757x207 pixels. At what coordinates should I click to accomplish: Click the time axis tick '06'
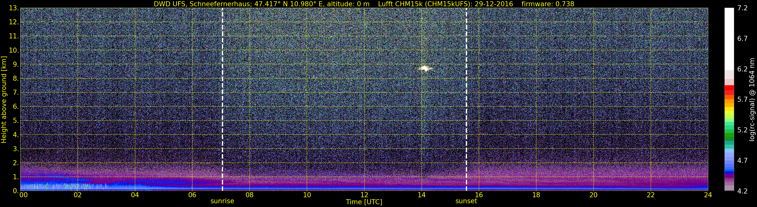click(x=192, y=195)
